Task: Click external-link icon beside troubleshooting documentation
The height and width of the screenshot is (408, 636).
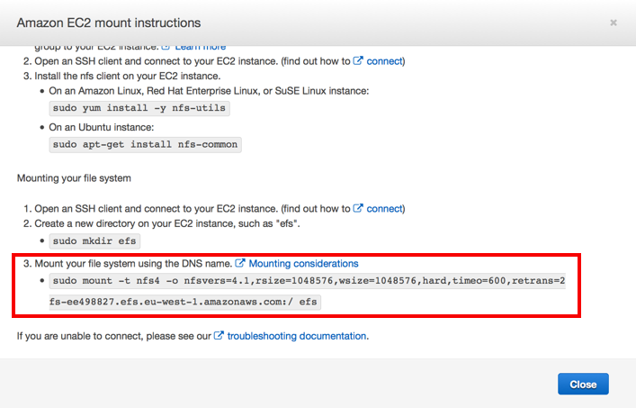Action: [x=219, y=336]
